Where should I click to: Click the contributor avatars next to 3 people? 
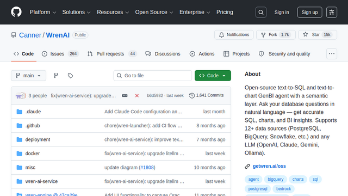tap(21, 96)
